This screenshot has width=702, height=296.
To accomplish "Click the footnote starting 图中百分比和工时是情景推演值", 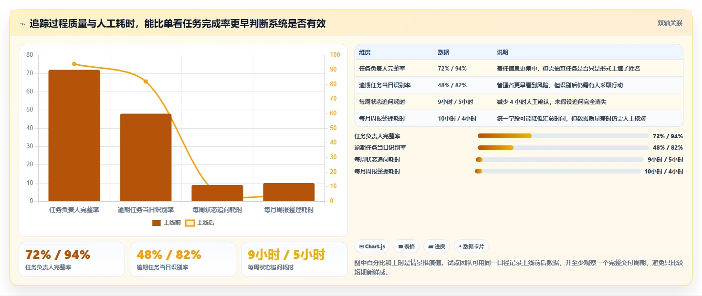I will pos(519,267).
